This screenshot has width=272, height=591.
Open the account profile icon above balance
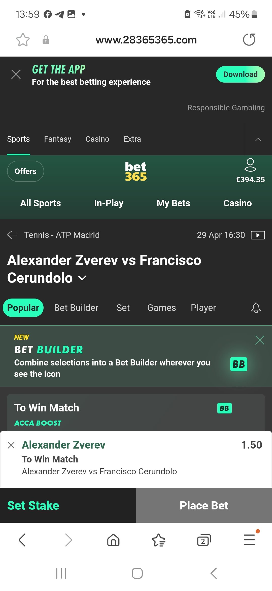point(250,165)
